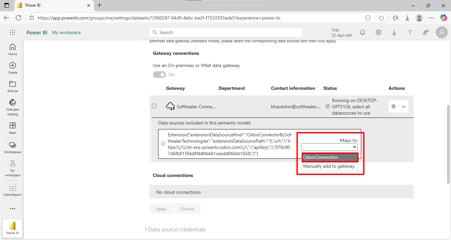The height and width of the screenshot is (240, 451).
Task: Switch to the Power BI browser tab
Action: coord(53,5)
